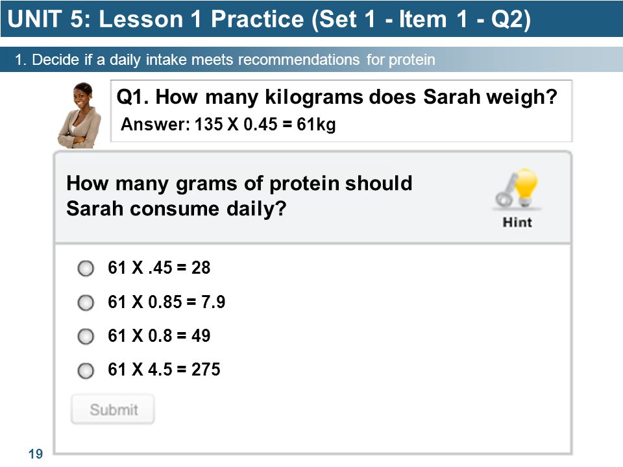This screenshot has width=623, height=467.
Task: Click the UNIT 5 Lesson 1 Practice title
Action: [x=269, y=19]
